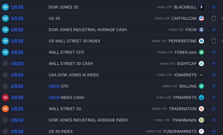Screen dimensions: 223x135
Task: Add ICMARKETS USA Dow Jones index
Action: click(214, 75)
